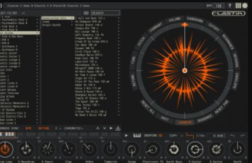The width and height of the screenshot is (252, 163).
Task: Click the SEARCH input field
Action: click(x=106, y=13)
